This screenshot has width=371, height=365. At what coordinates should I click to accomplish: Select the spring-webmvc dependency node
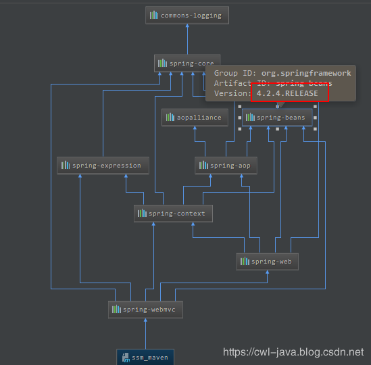click(145, 310)
